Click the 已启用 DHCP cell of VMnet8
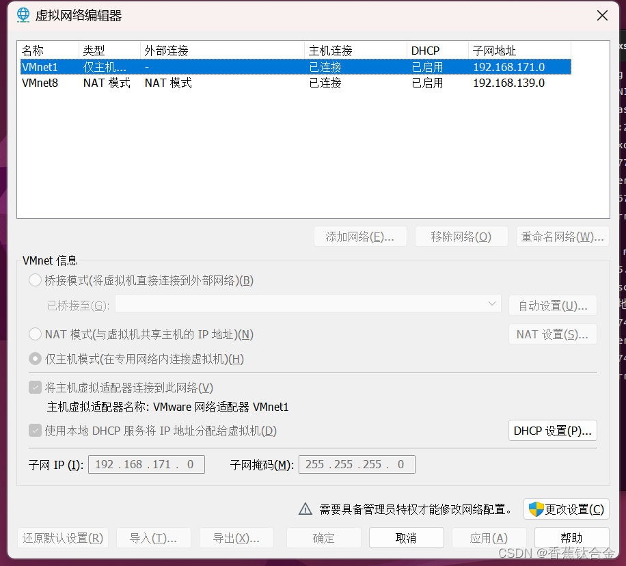The image size is (626, 566). (x=427, y=83)
